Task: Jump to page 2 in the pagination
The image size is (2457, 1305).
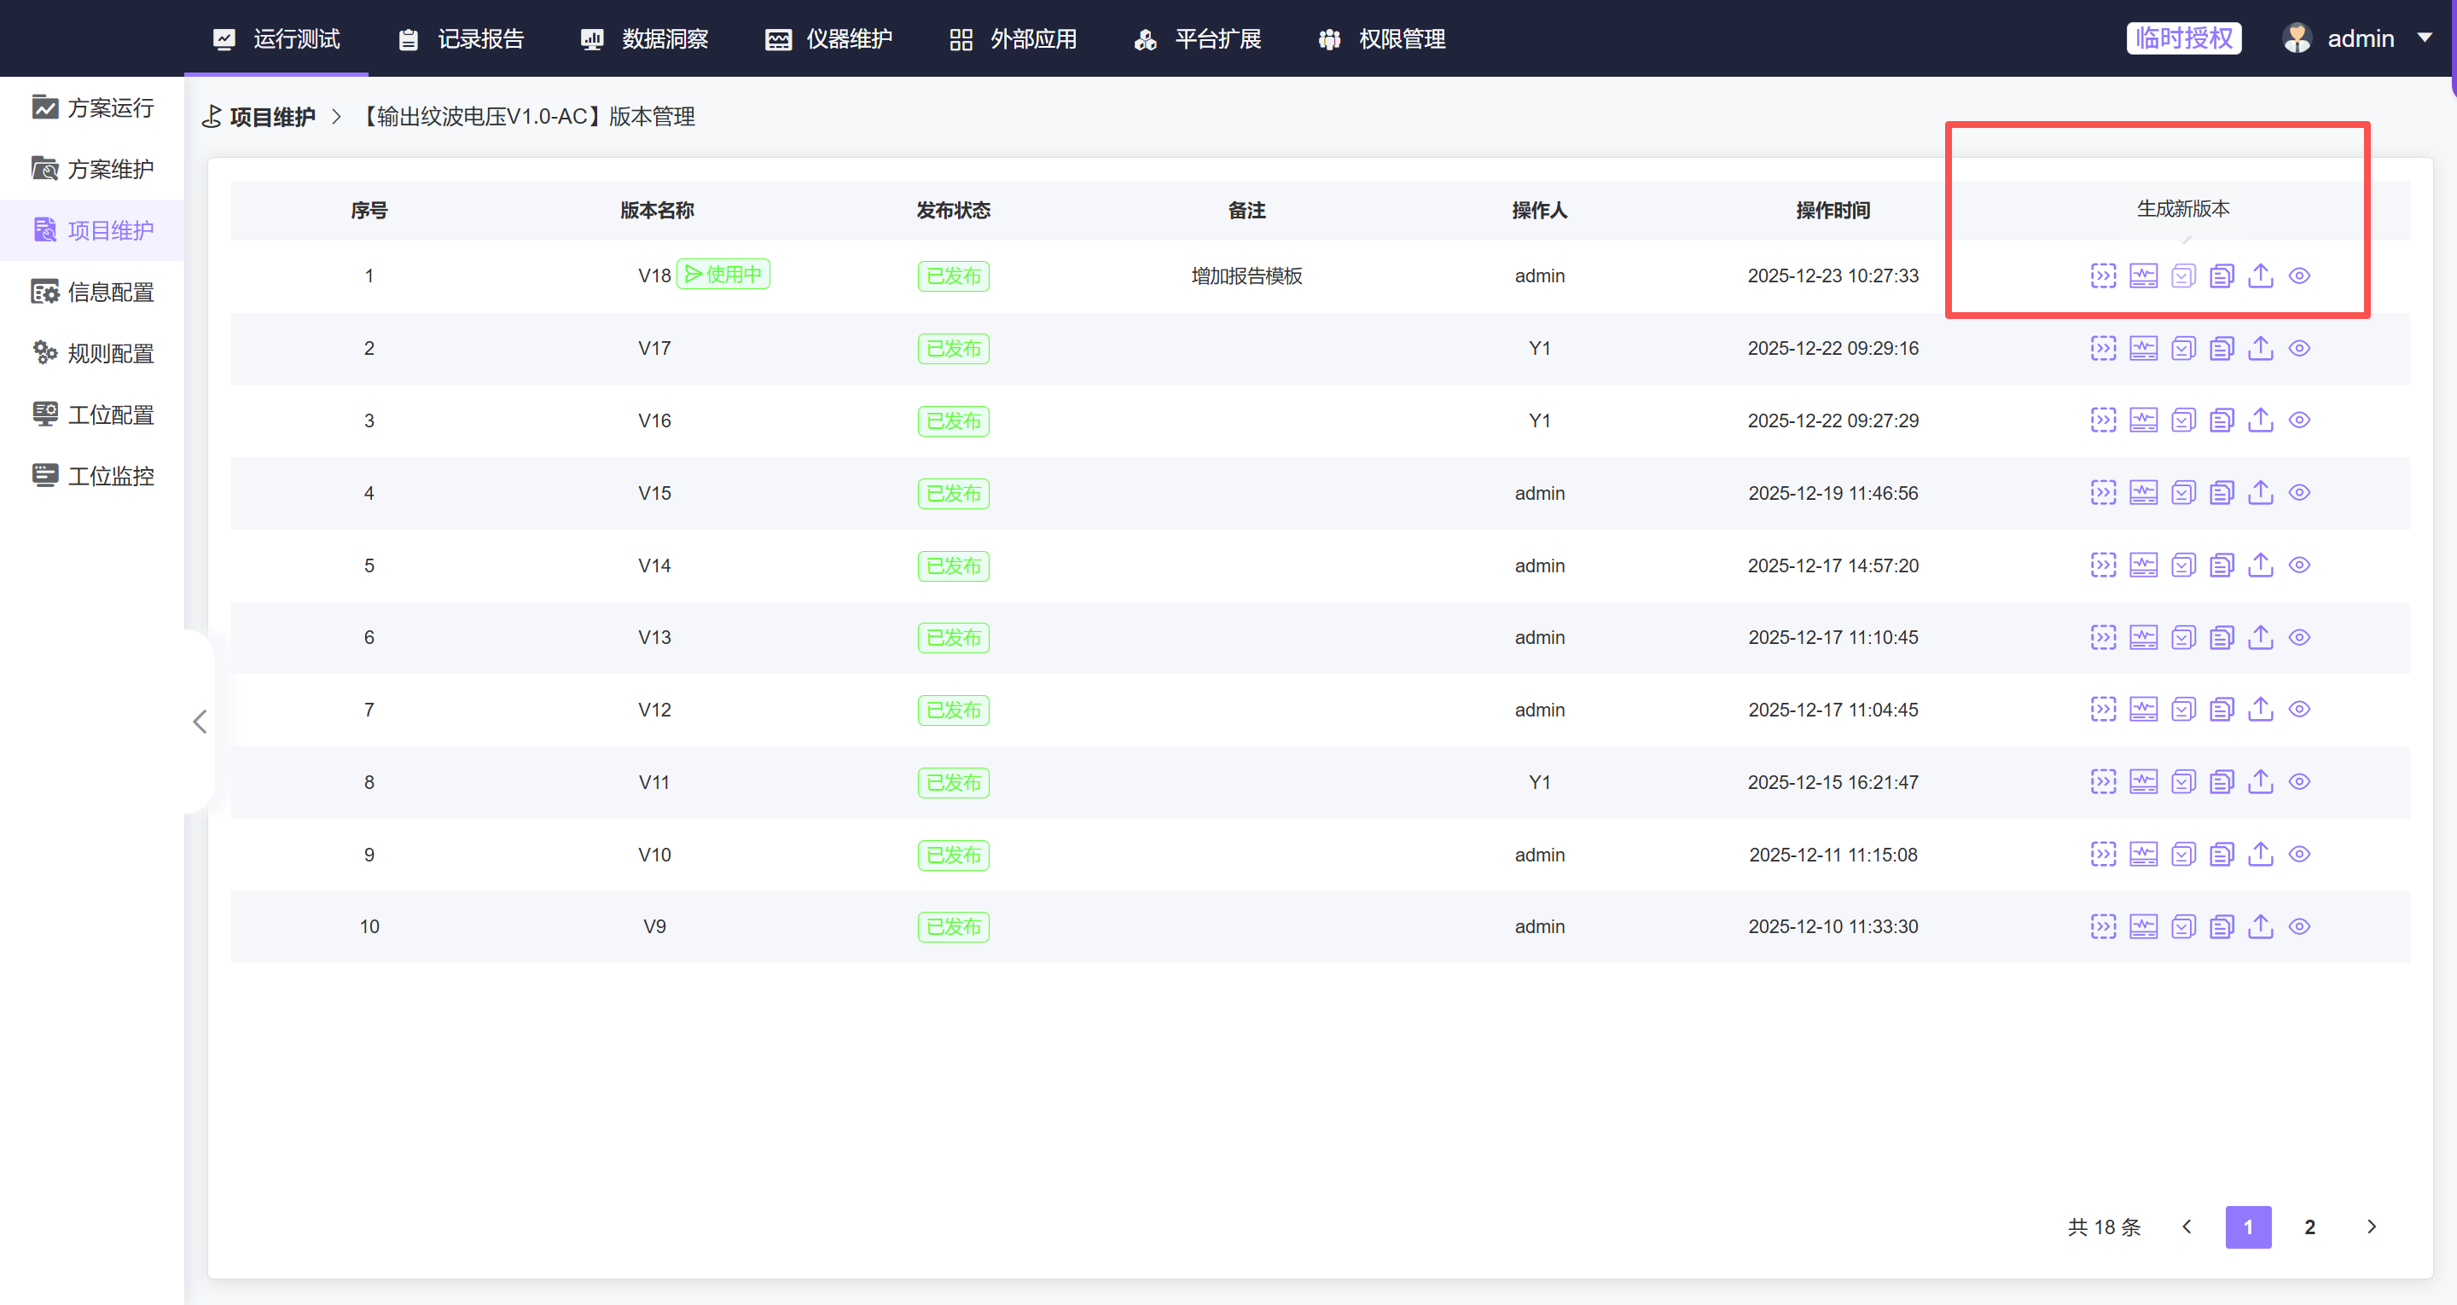Action: [x=2309, y=1227]
